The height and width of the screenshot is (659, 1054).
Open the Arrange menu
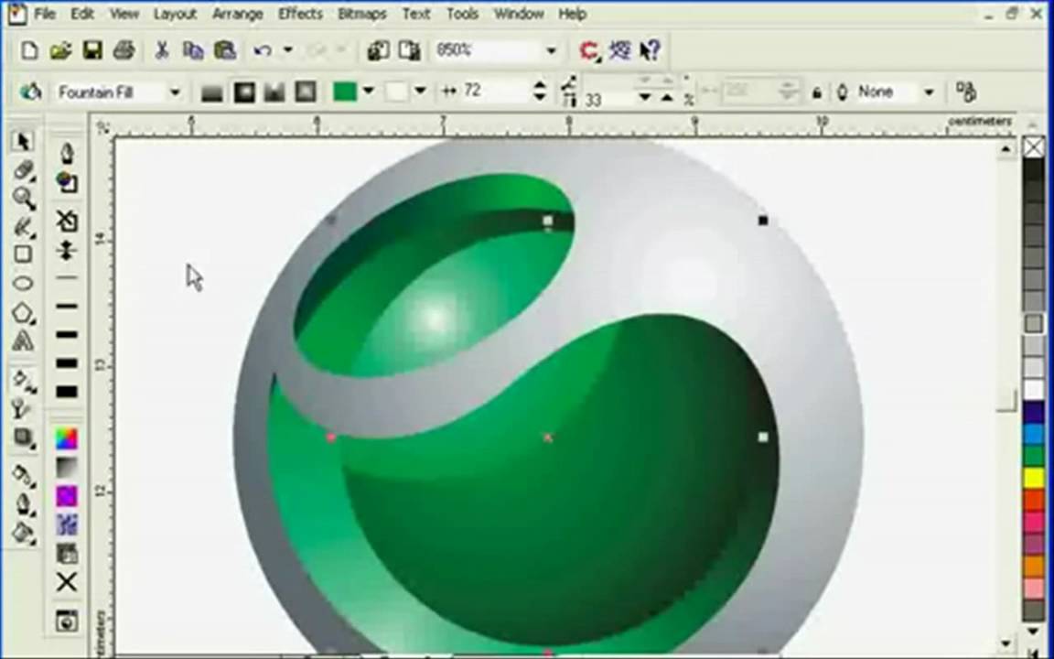click(x=237, y=14)
